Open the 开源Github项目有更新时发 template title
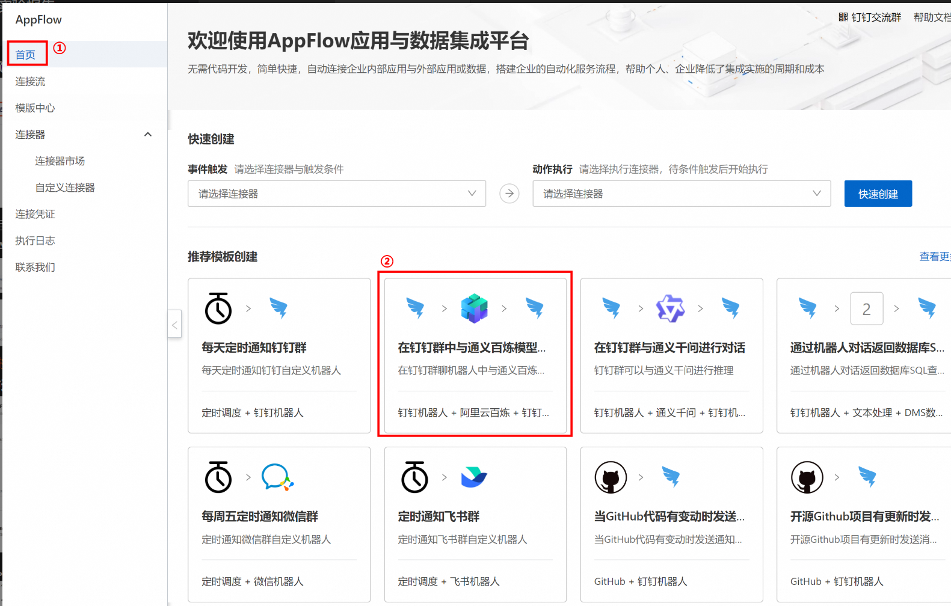Image resolution: width=951 pixels, height=606 pixels. click(x=865, y=516)
